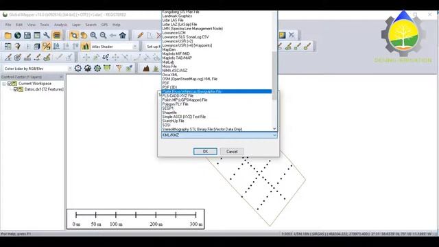Toggle the Current Workspace checkbox

tap(10, 84)
